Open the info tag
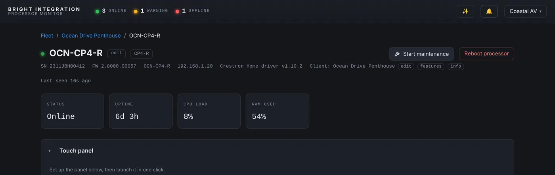 click(456, 67)
